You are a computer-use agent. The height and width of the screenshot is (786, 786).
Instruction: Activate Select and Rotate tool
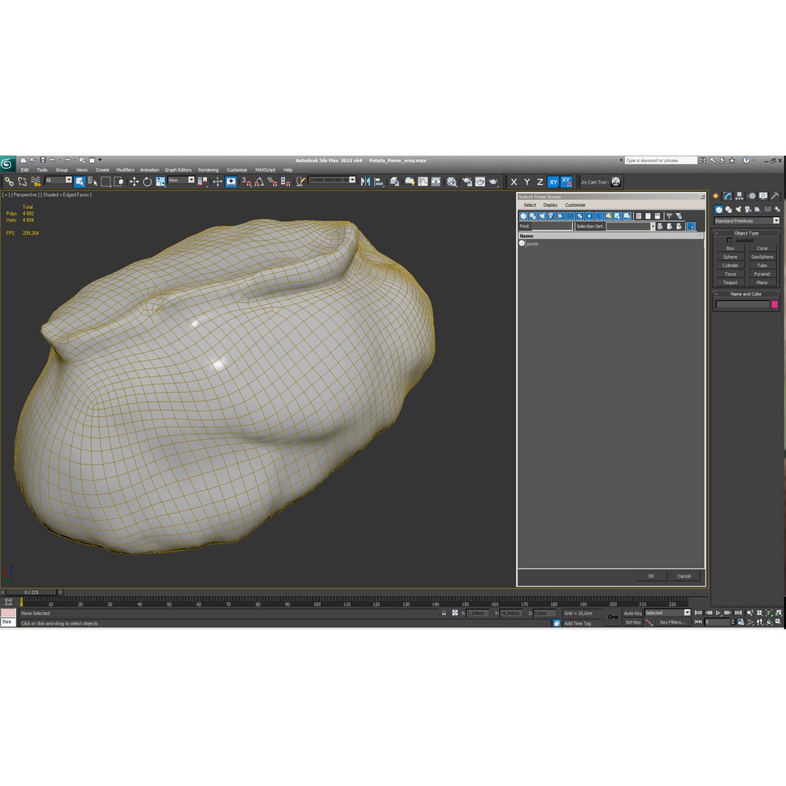pos(147,181)
